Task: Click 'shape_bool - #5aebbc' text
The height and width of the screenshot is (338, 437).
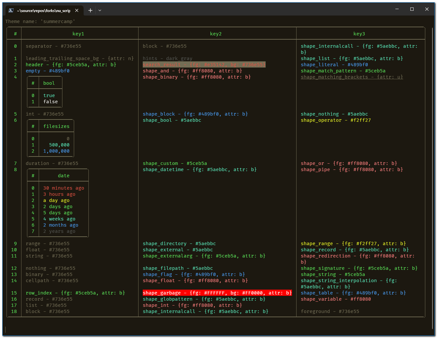Action: coord(172,120)
